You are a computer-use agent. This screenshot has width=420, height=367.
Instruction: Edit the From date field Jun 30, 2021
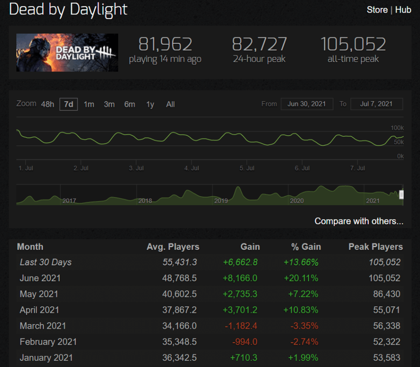tap(307, 104)
